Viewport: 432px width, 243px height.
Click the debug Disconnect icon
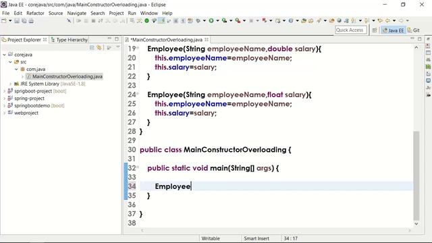(x=101, y=21)
